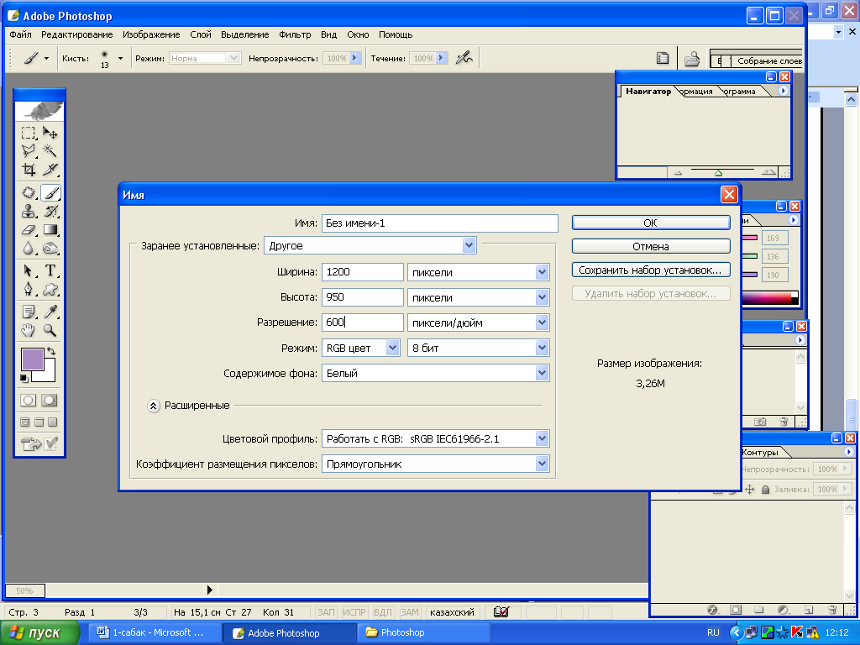Select the Healing Brush tool
Viewport: 860px width, 645px height.
[29, 193]
